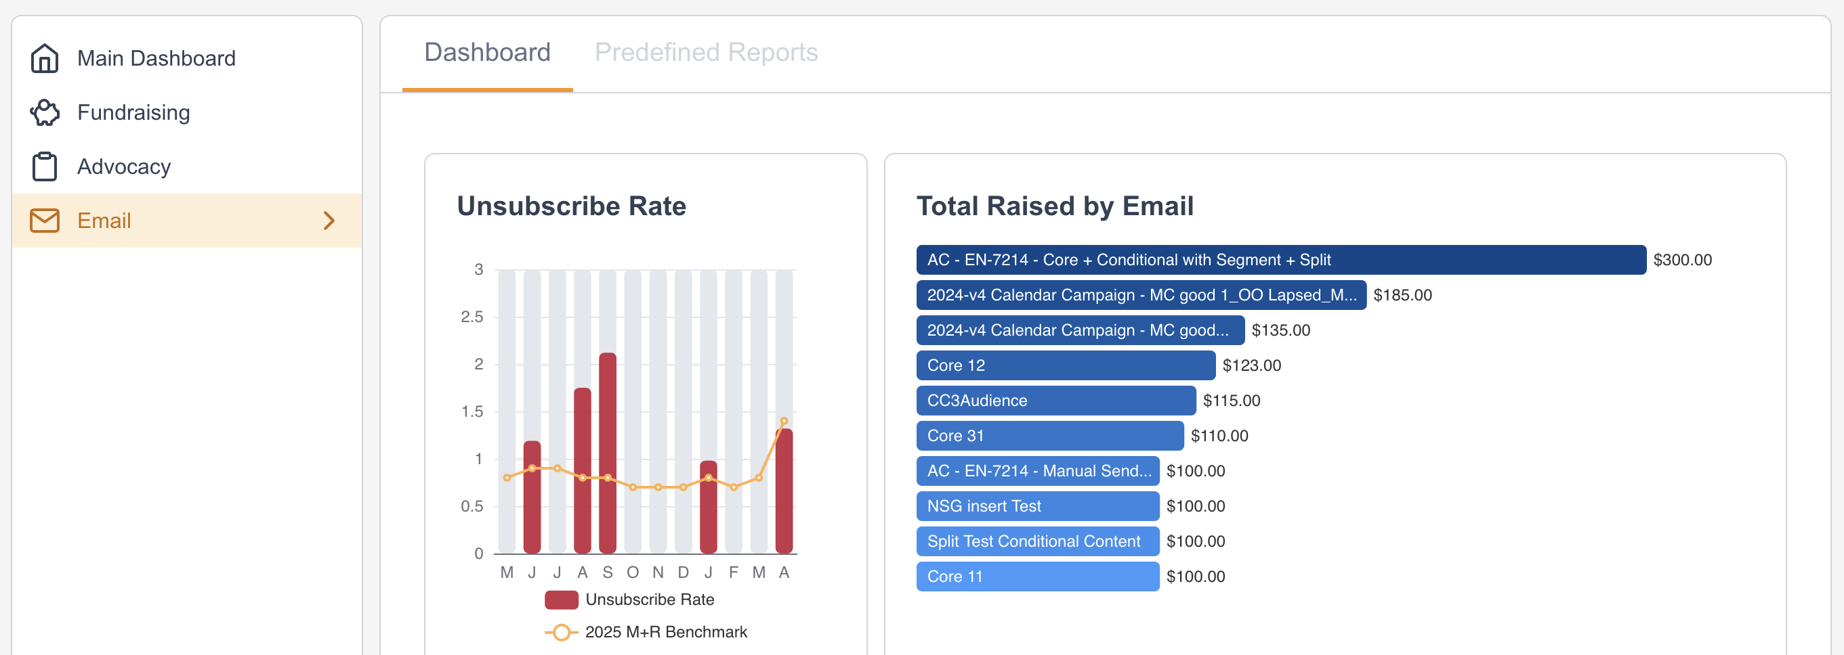The height and width of the screenshot is (655, 1844).
Task: Open the Fundraising section link
Action: pyautogui.click(x=133, y=112)
